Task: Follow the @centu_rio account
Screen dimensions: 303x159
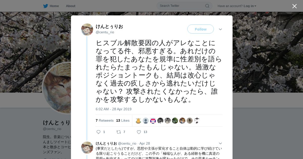Action: point(200,29)
